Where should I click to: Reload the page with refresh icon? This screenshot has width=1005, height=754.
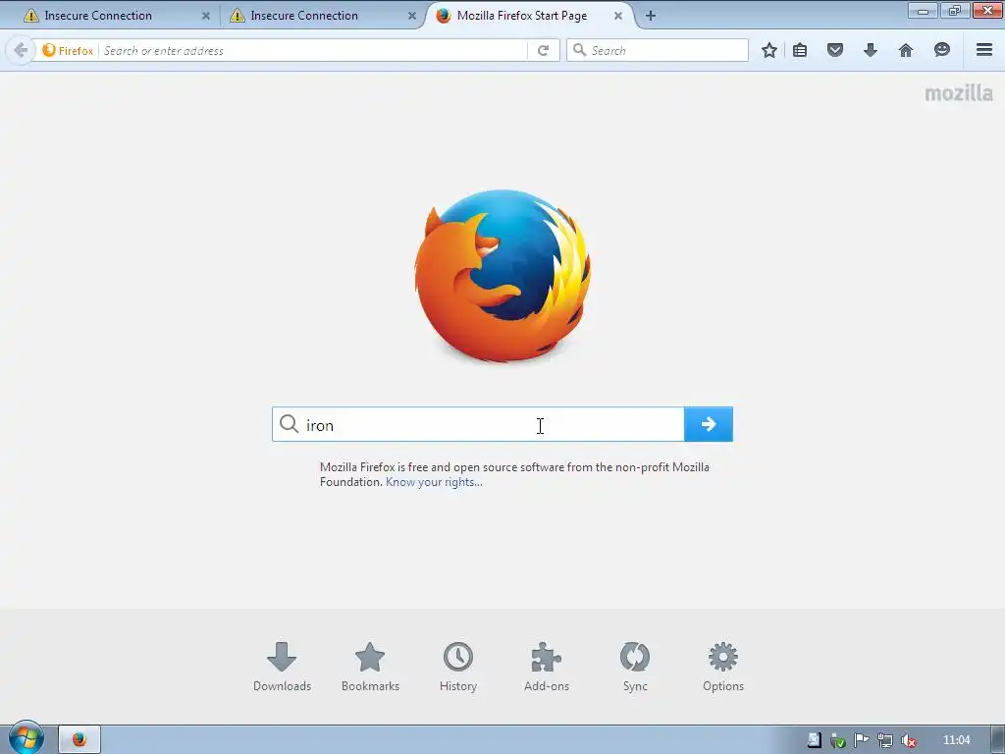click(544, 50)
